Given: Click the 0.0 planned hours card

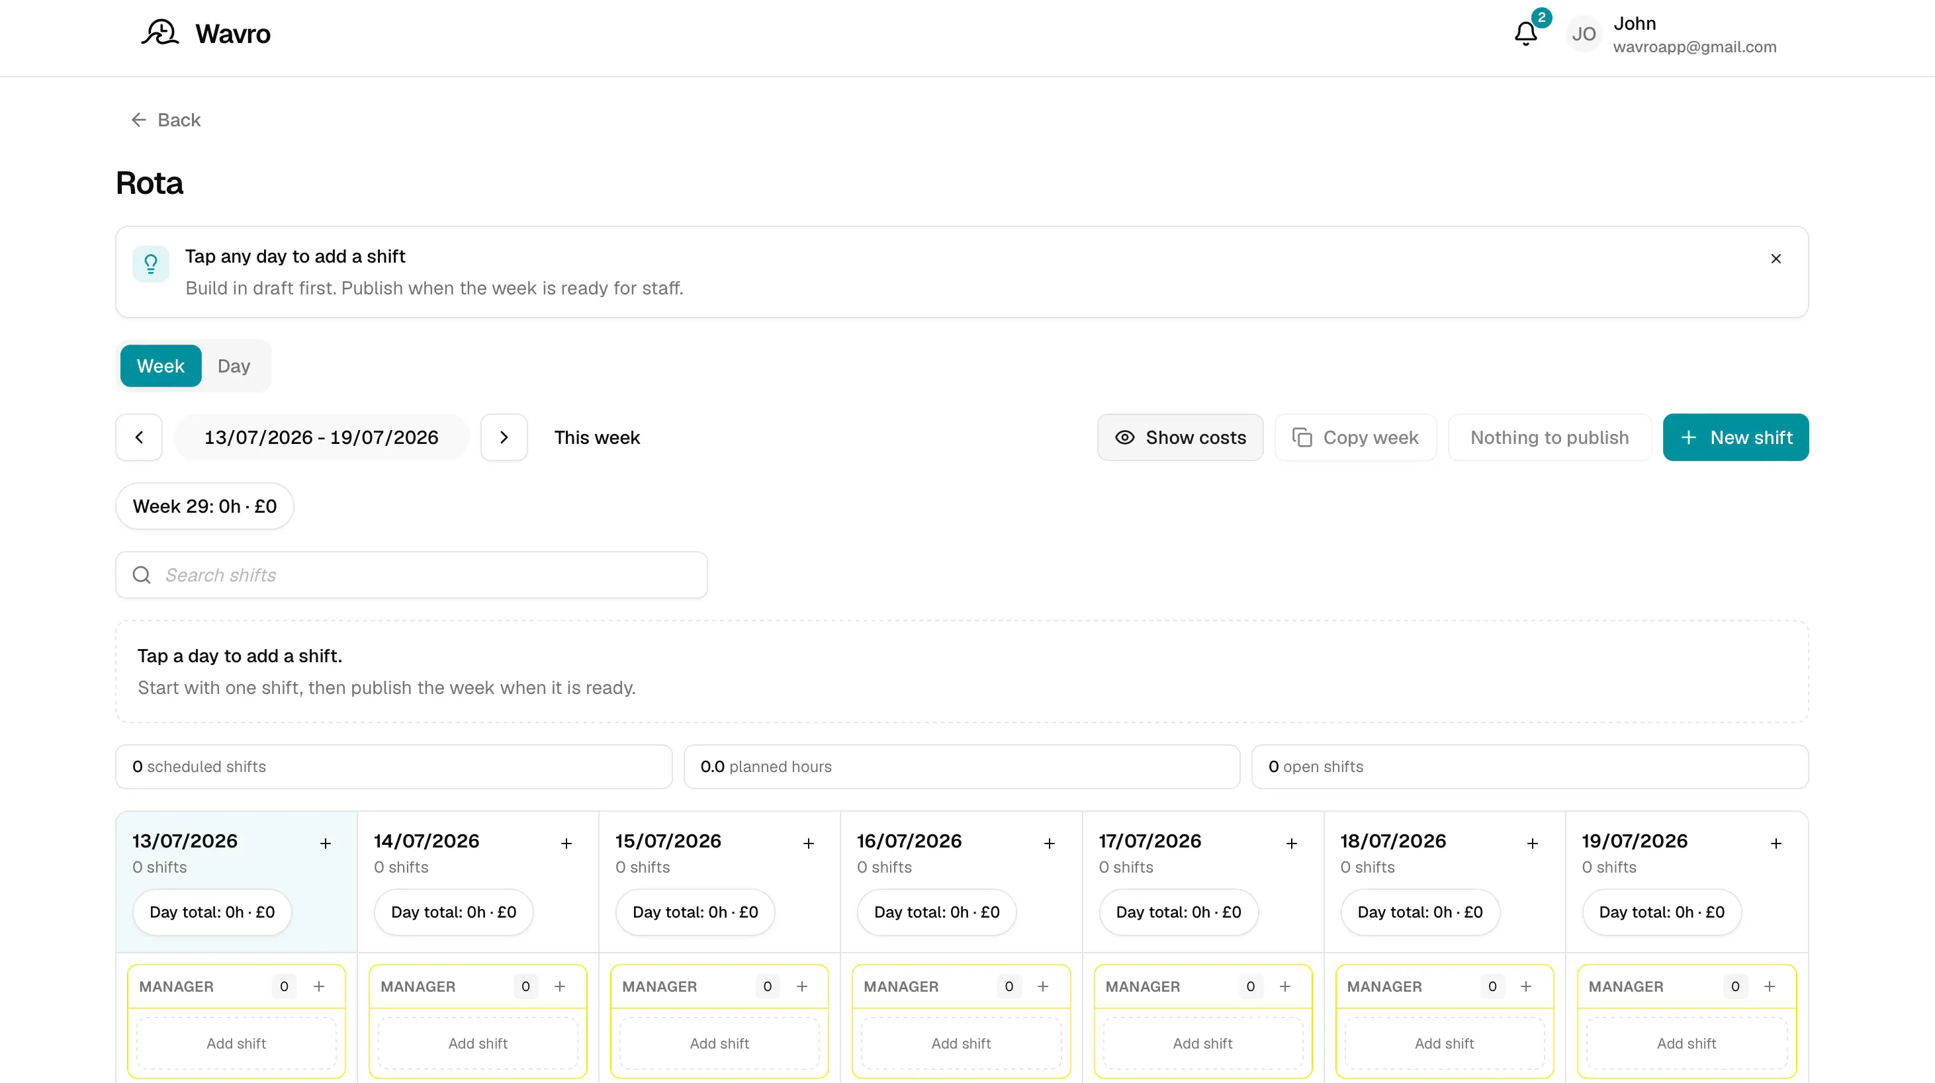Looking at the screenshot, I should tap(962, 767).
